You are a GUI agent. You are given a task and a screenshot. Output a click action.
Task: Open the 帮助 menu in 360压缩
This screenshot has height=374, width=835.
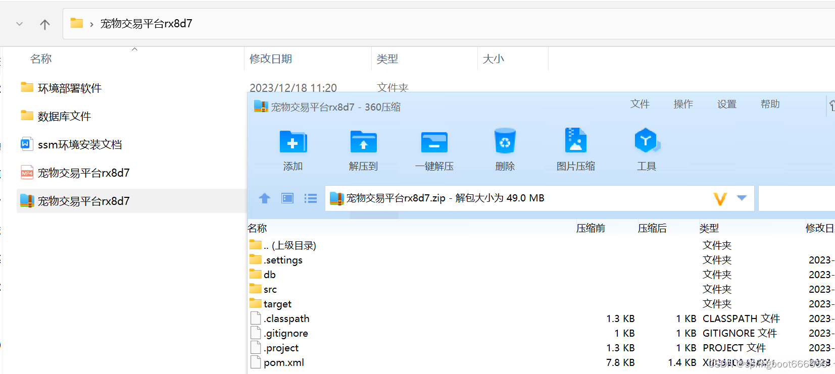pyautogui.click(x=770, y=104)
